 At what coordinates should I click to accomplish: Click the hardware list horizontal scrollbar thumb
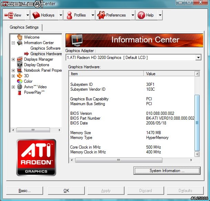[x=119, y=160]
